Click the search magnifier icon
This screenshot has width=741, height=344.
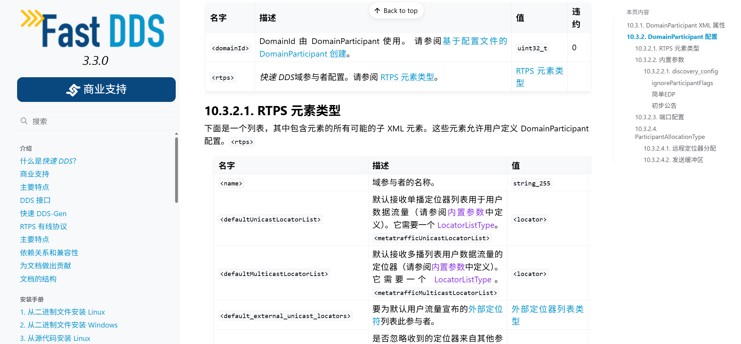click(24, 121)
